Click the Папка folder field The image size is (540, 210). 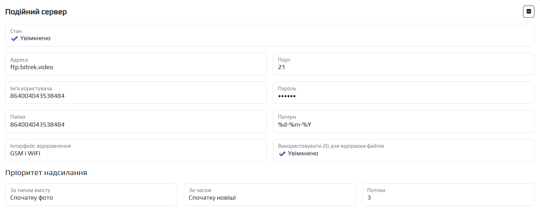click(x=136, y=125)
